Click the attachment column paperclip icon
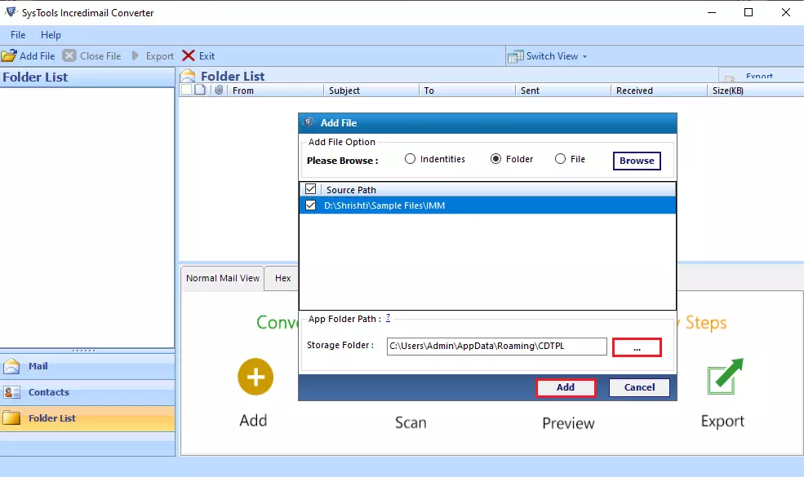The width and height of the screenshot is (804, 477). 219,91
